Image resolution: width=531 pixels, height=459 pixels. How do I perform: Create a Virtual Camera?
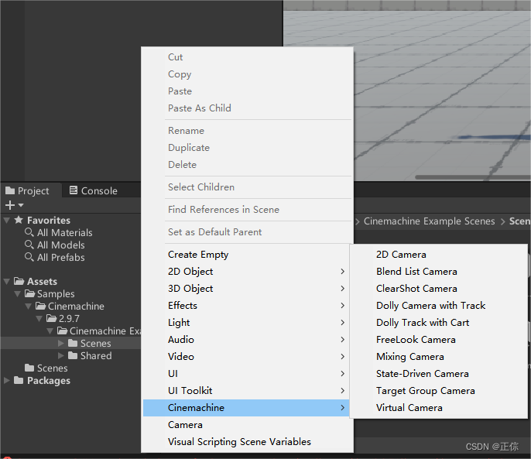pyautogui.click(x=439, y=408)
